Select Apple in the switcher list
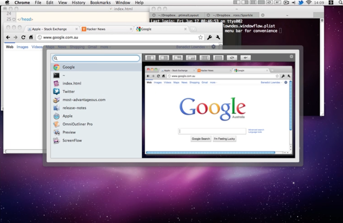The width and height of the screenshot is (343, 223). coord(96,116)
